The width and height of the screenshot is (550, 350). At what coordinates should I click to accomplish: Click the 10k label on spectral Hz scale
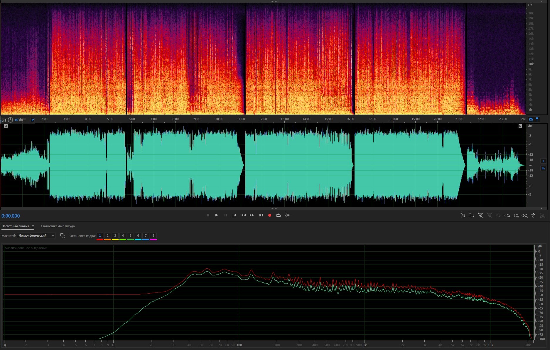[531, 64]
